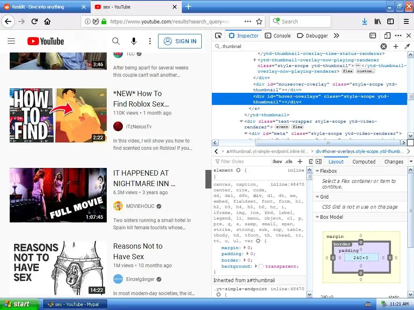Toggle .cls class panel
414x310 pixels.
click(289, 161)
